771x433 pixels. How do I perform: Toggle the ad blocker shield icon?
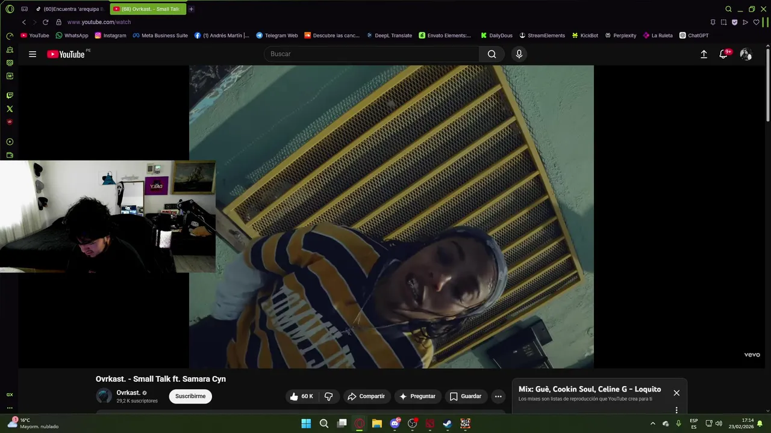734,22
